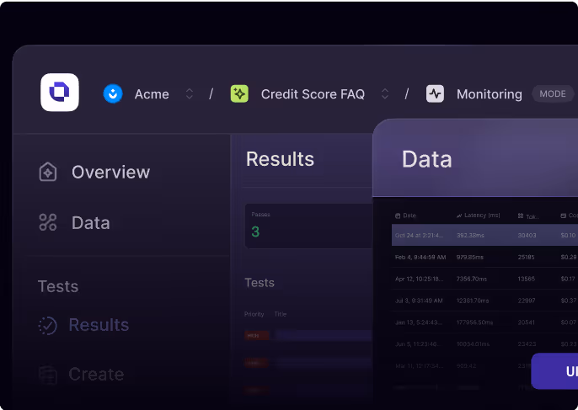Click the 979.85ms latency cell
Image resolution: width=578 pixels, height=410 pixels.
click(469, 257)
